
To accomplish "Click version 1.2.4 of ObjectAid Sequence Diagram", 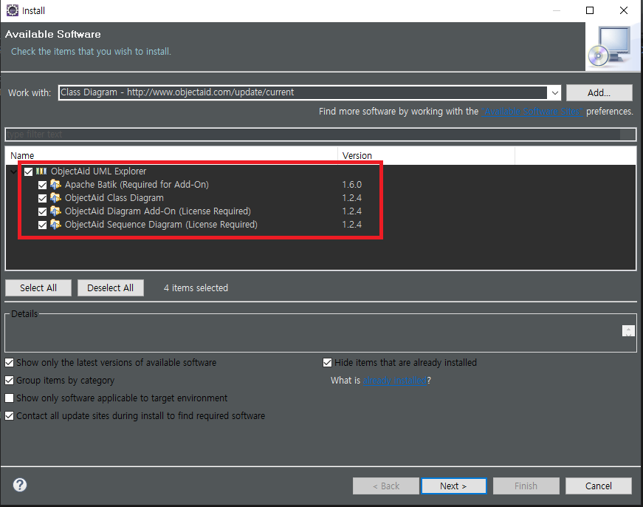I will (352, 225).
